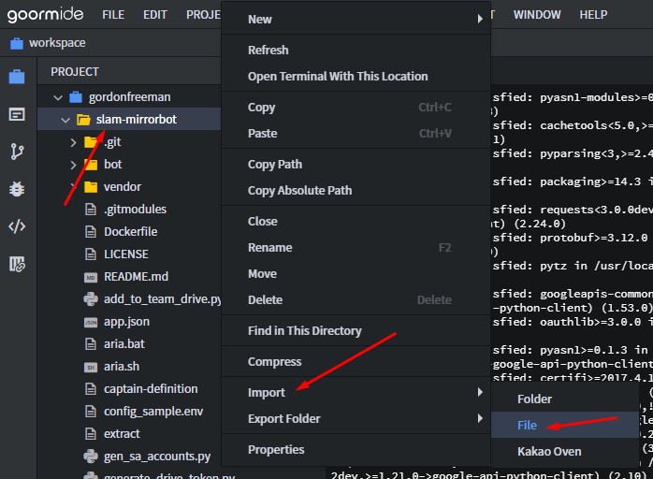This screenshot has width=653, height=479.
Task: Open the Debug bug sidebar icon
Action: 17,189
